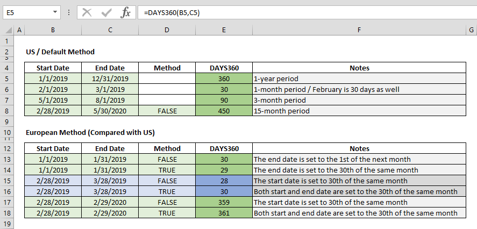Open Insert Function (fx) dialog
This screenshot has width=477, height=229.
point(125,12)
